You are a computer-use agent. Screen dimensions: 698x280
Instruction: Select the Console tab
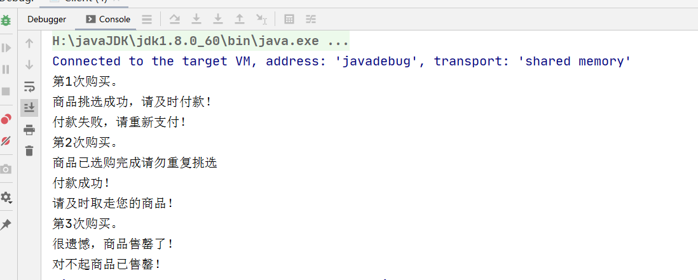click(x=109, y=19)
